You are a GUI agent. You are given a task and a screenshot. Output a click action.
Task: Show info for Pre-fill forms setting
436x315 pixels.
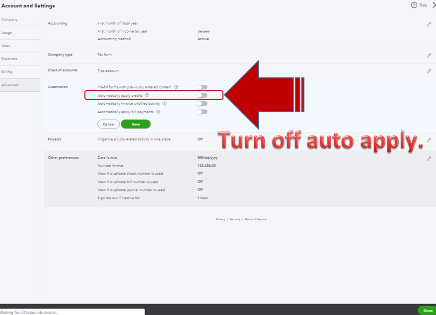point(176,87)
